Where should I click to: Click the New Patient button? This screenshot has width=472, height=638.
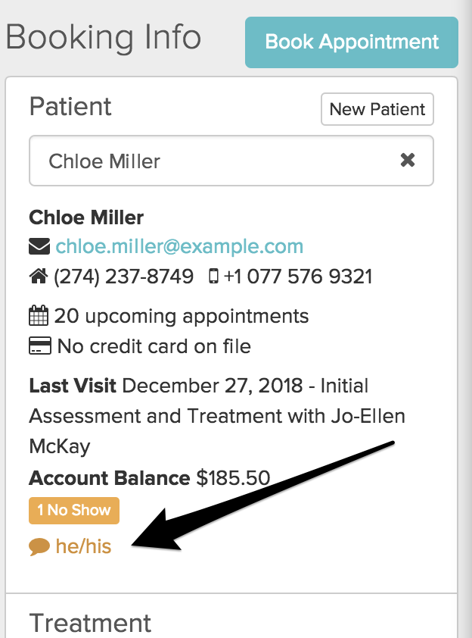(377, 109)
